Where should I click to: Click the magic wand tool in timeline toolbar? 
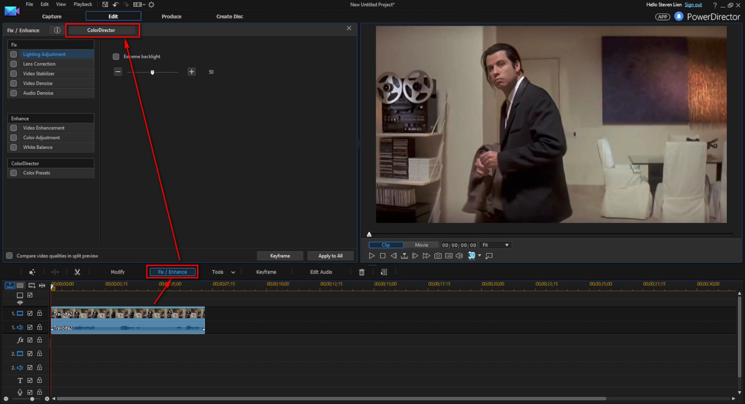click(x=32, y=272)
